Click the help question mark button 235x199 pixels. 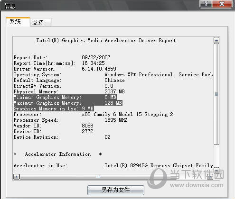coord(206,4)
